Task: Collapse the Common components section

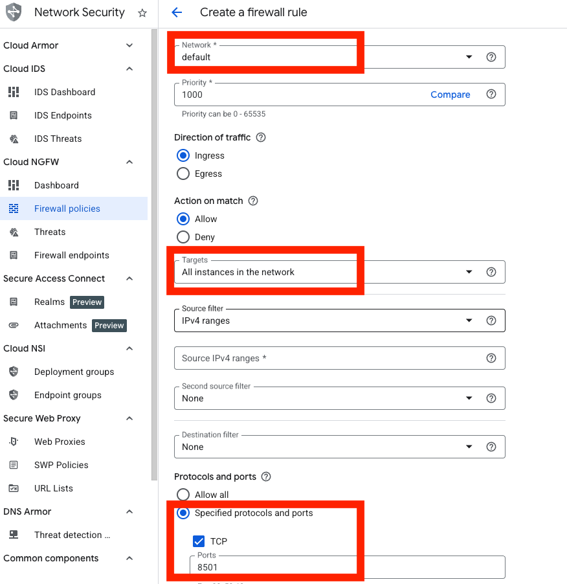Action: pyautogui.click(x=129, y=558)
